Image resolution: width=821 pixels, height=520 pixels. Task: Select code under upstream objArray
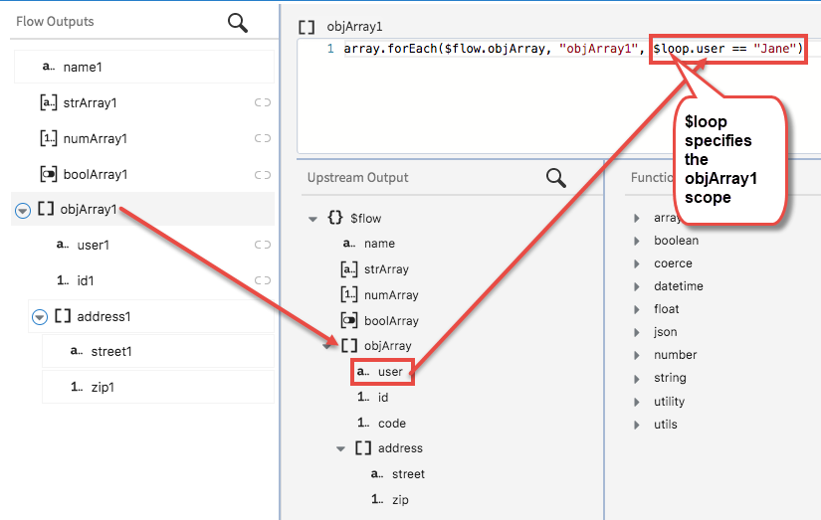coord(392,423)
